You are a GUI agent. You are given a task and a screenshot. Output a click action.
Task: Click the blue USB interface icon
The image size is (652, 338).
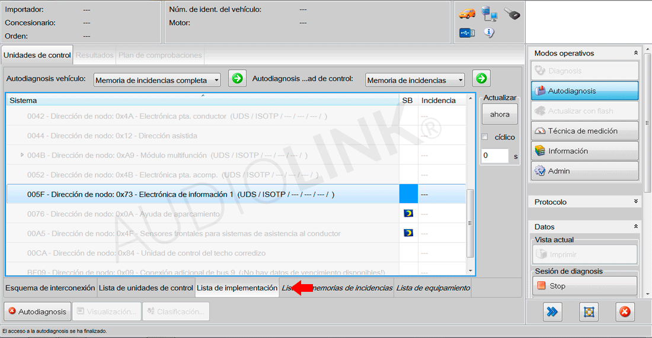tap(467, 33)
